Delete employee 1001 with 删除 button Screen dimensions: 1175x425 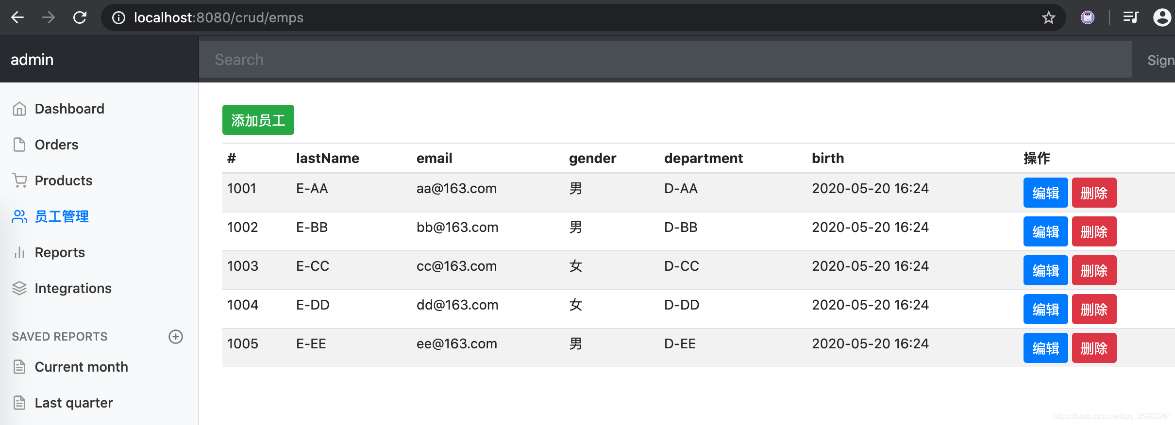point(1094,193)
